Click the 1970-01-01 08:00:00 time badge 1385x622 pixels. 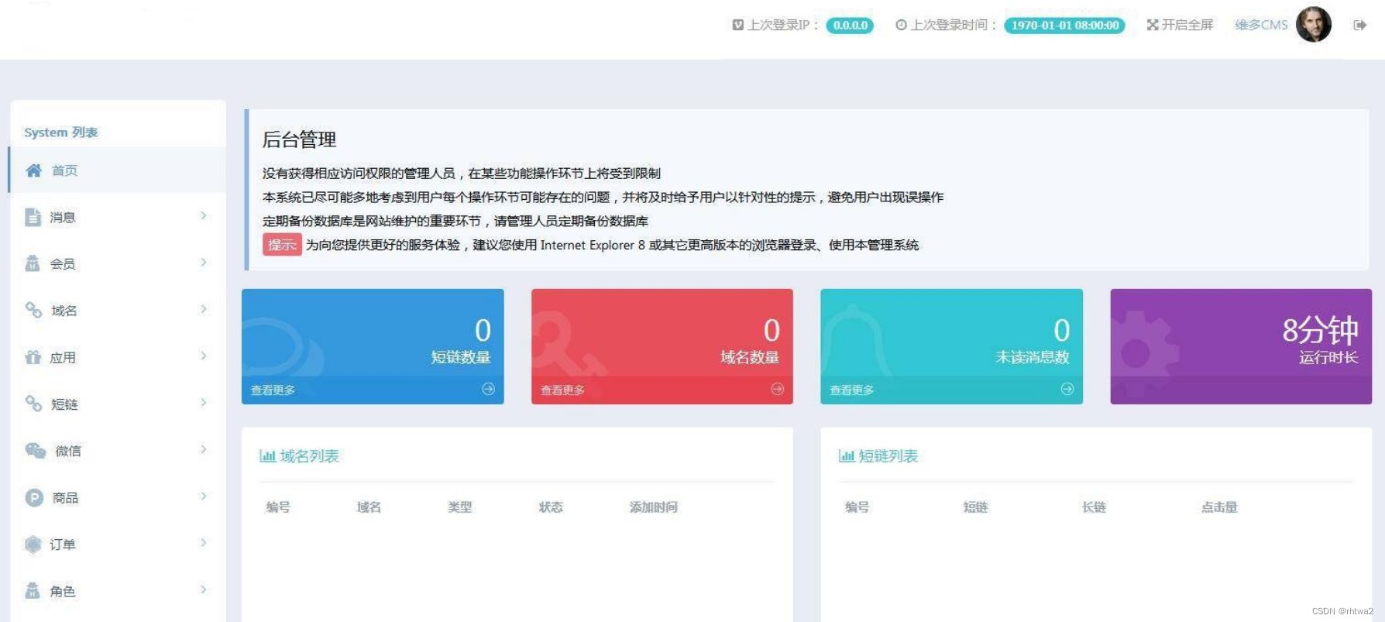coord(1065,26)
